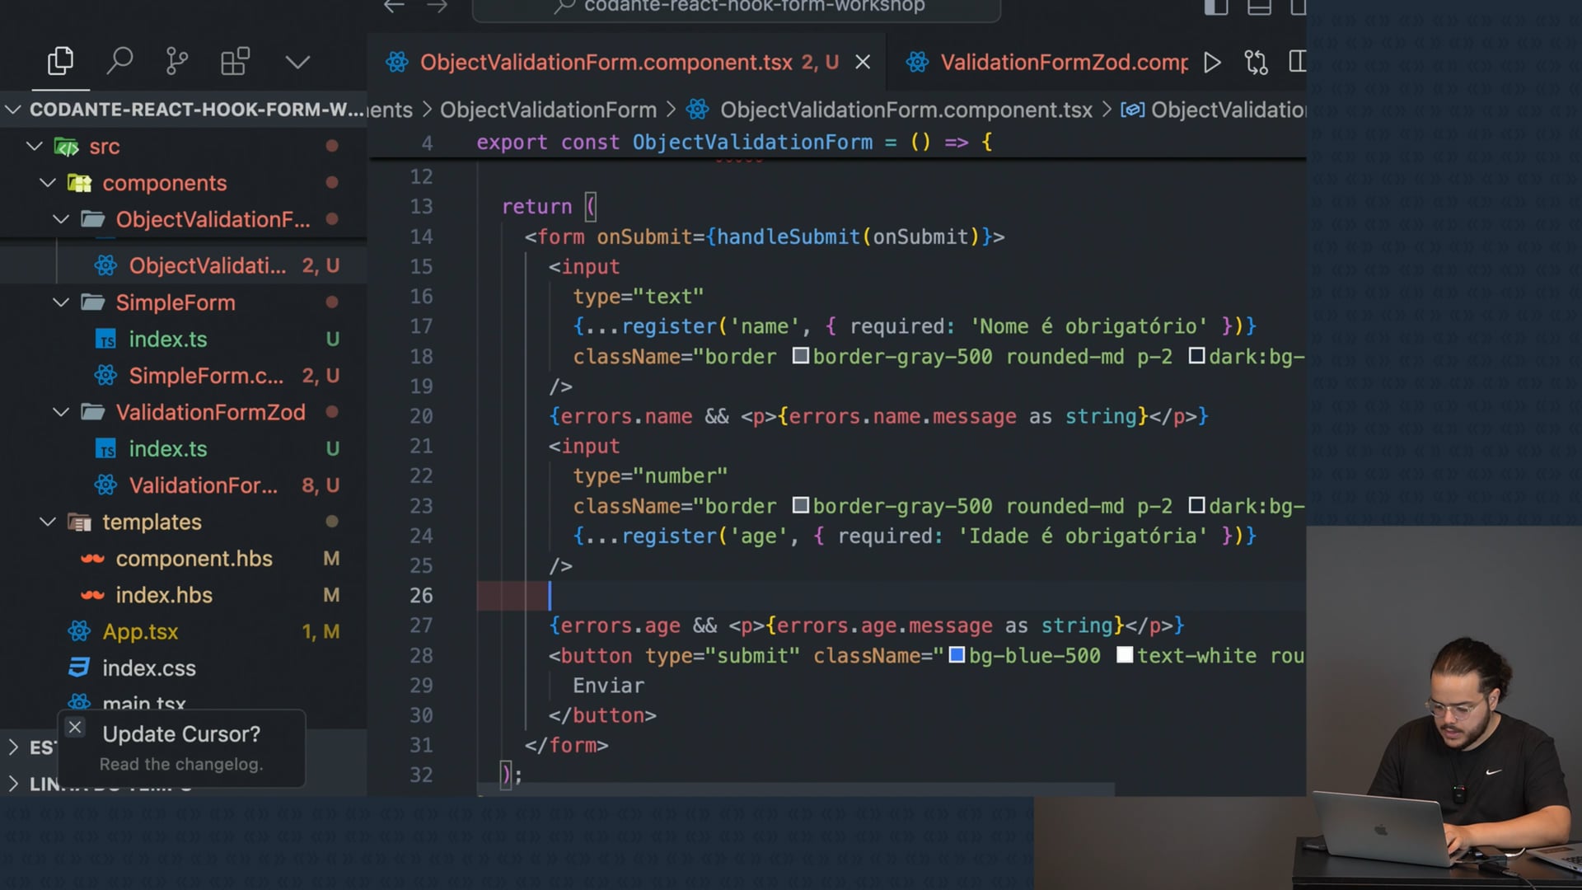Open Source Control view icon
Screen dimensions: 1582x890
pyautogui.click(x=176, y=61)
